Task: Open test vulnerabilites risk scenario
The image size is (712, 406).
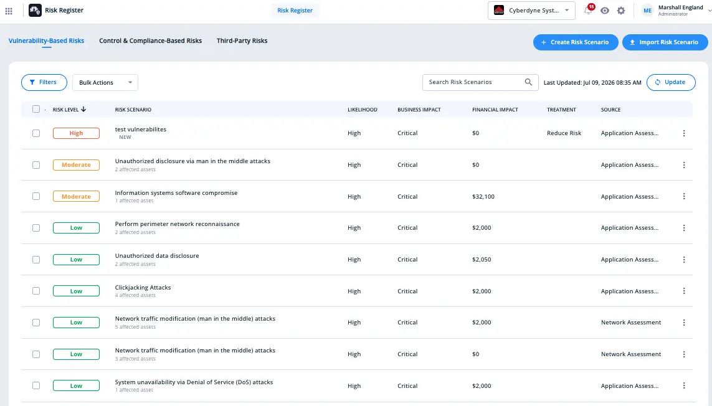Action: tap(141, 130)
